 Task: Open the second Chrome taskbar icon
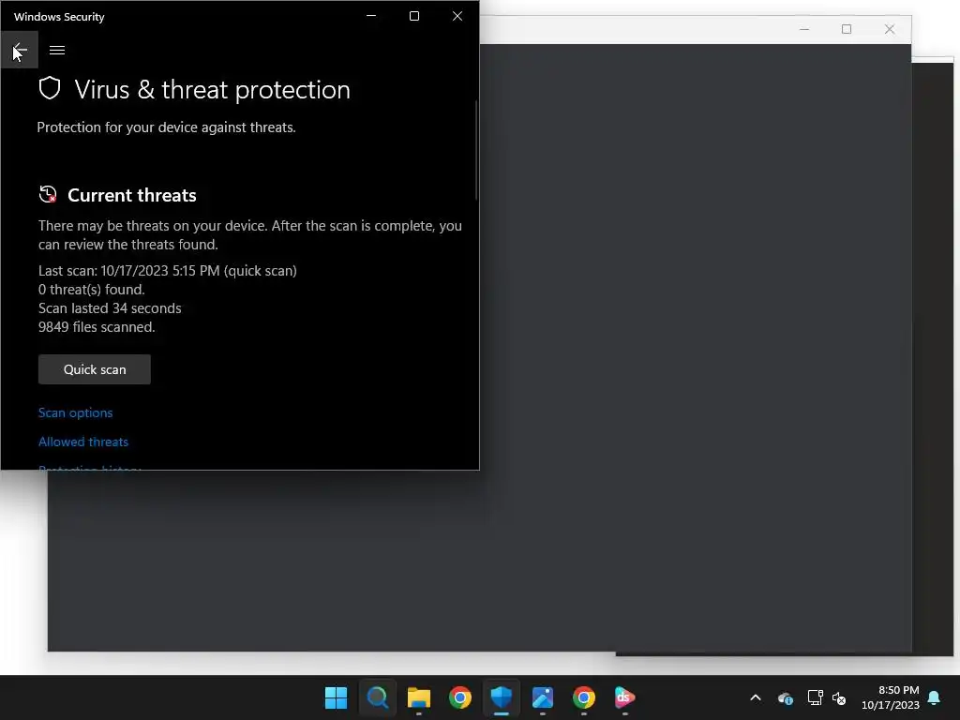584,697
